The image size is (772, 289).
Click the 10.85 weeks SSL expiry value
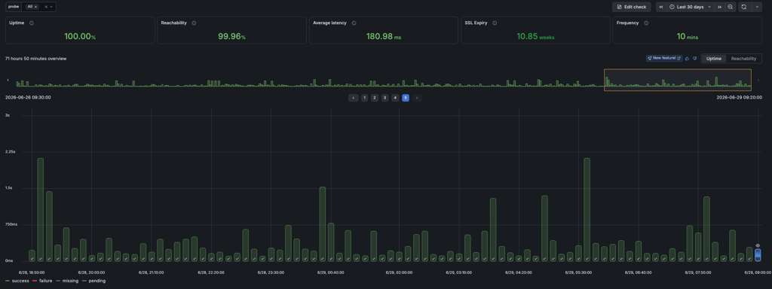click(535, 36)
